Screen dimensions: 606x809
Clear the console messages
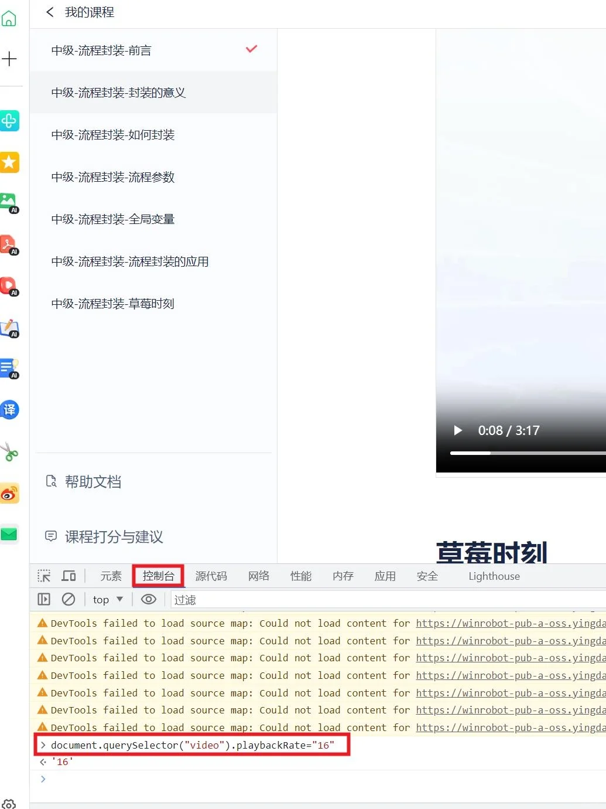click(69, 599)
